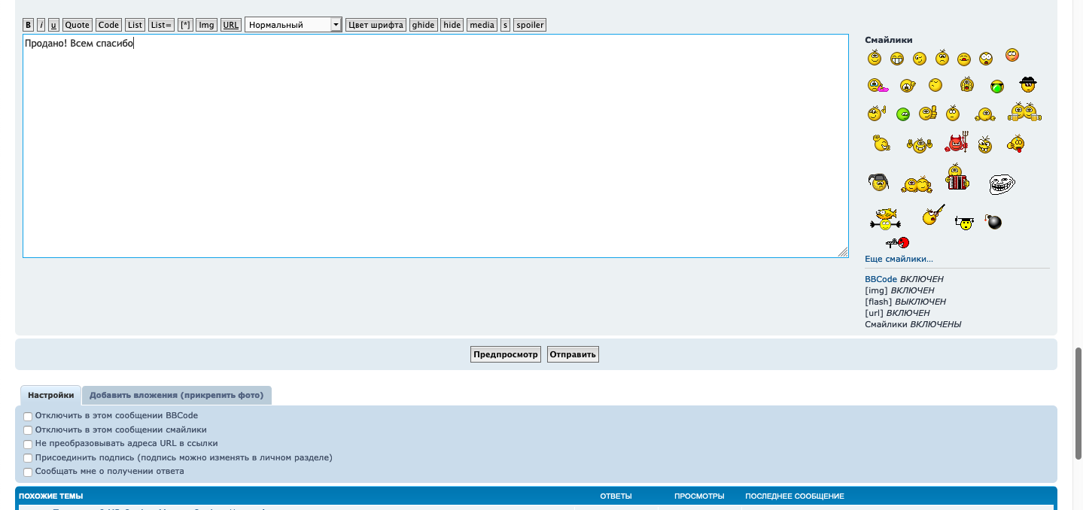Open the 'Нормальный' font size dropdown
Viewport: 1083px width, 510px height.
(294, 25)
